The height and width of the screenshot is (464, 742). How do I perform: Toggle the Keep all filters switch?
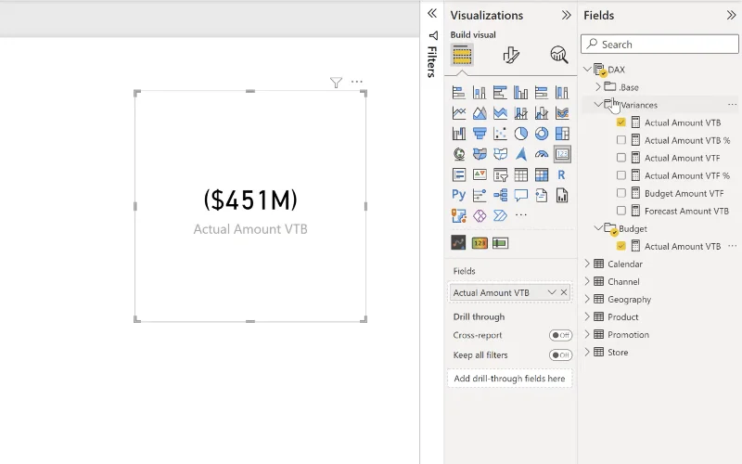point(561,355)
